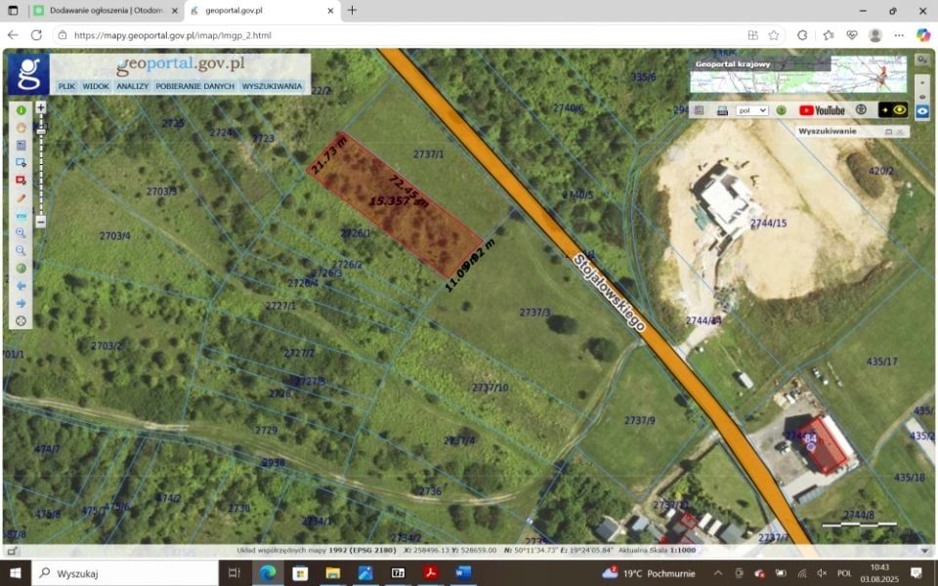
Task: Click parcel label 2737/10
Action: [x=490, y=388]
